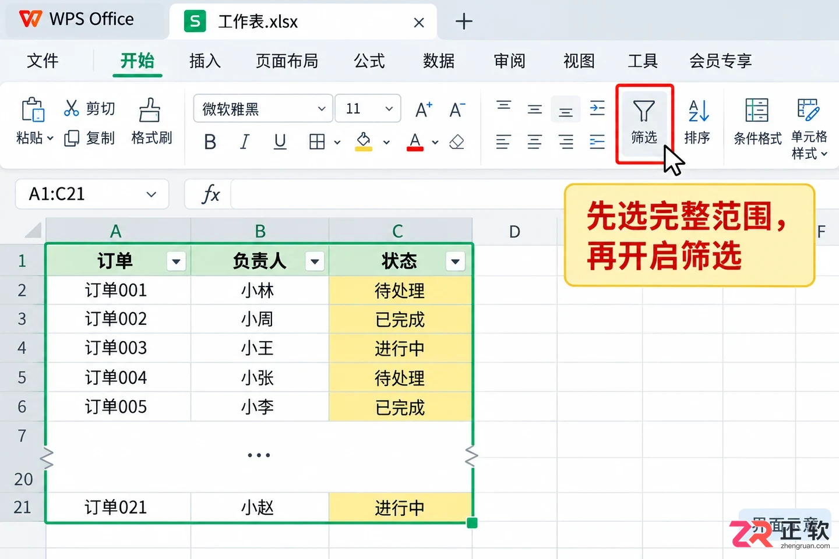This screenshot has width=839, height=559.
Task: Click the Copy (复制) tool
Action: coord(90,138)
